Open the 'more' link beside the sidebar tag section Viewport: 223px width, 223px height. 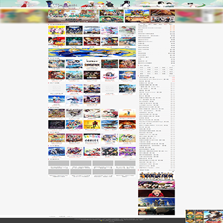click(x=173, y=66)
